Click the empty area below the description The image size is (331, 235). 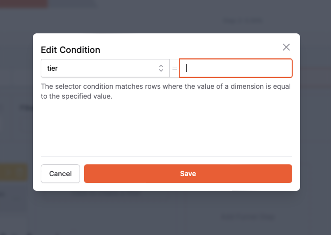click(166, 128)
